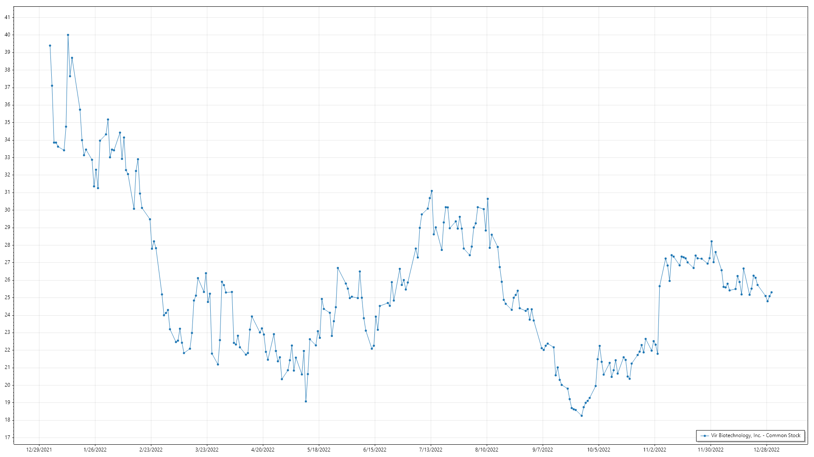The height and width of the screenshot is (457, 814).
Task: Click the 41 y-axis value label
Action: pos(7,17)
